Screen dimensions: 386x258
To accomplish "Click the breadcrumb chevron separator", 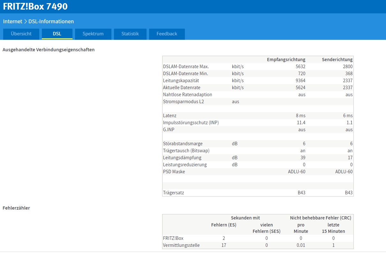I will coord(25,21).
